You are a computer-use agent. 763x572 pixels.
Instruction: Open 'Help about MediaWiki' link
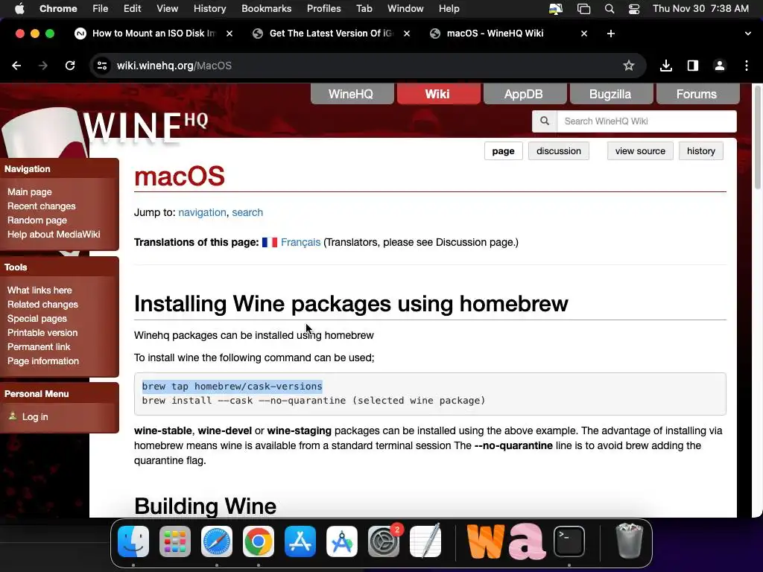pyautogui.click(x=54, y=235)
